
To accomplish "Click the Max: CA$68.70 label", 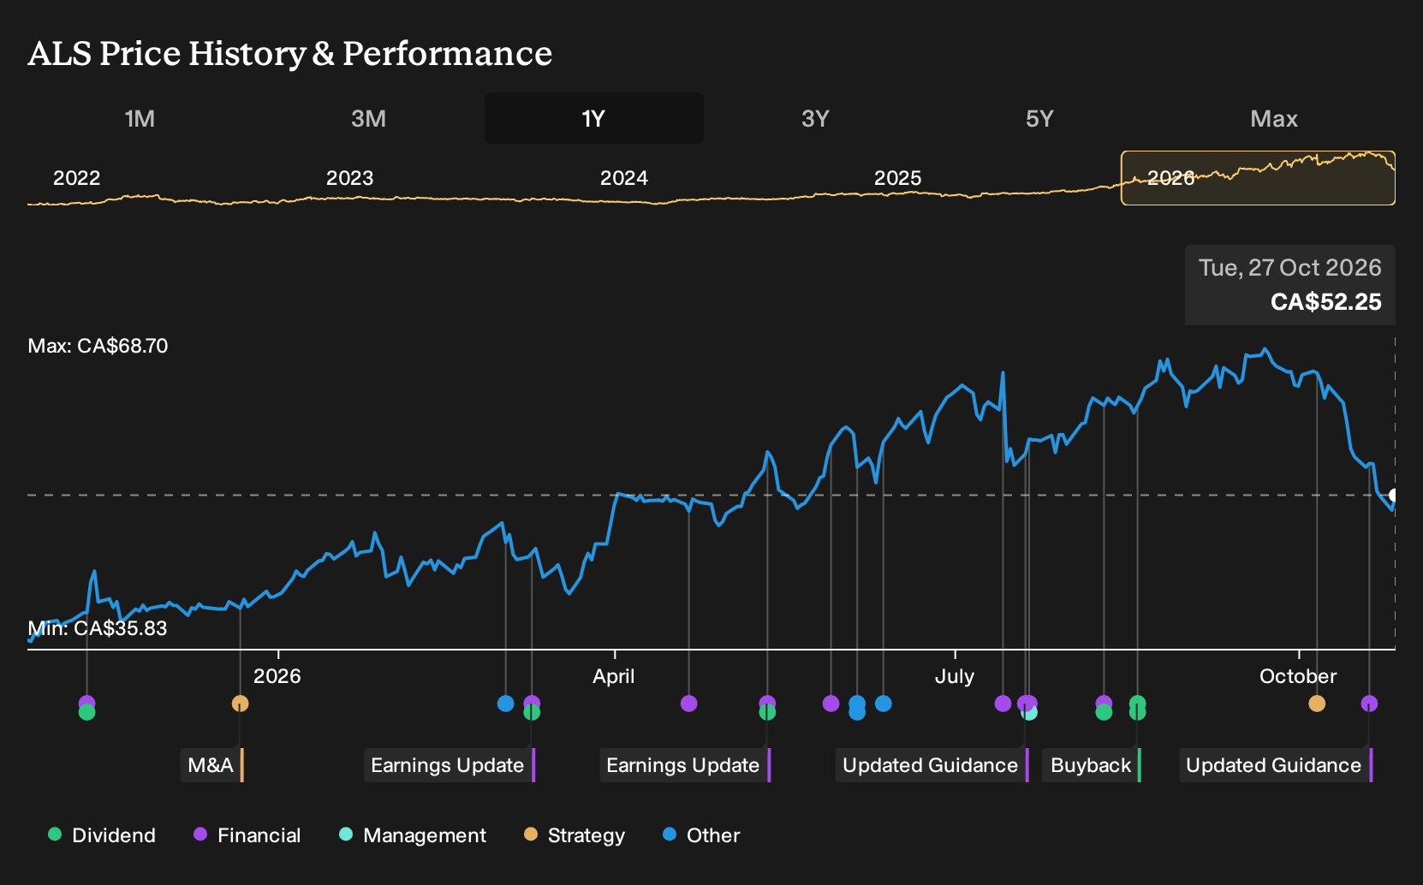I will 98,346.
